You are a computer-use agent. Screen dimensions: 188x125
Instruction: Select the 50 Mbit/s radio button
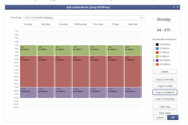(x=154, y=56)
